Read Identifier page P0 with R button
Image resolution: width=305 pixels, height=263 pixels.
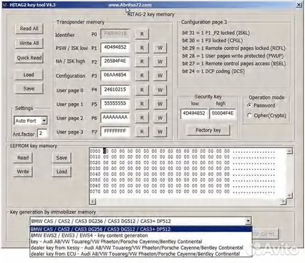click(142, 34)
